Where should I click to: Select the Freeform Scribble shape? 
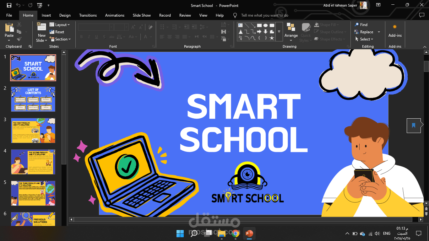(240, 38)
